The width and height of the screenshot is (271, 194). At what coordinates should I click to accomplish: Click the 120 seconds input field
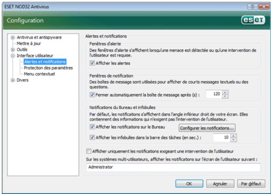(214, 94)
